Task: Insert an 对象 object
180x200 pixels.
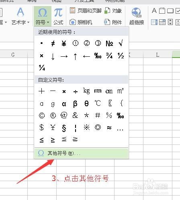Action: (113, 10)
